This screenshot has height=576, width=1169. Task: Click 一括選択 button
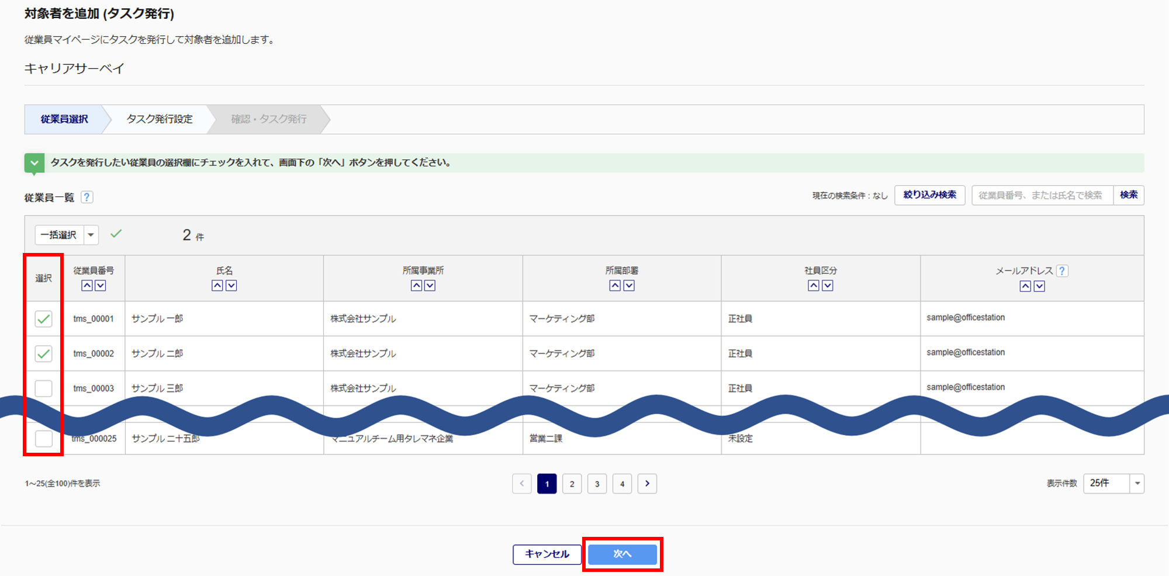click(x=59, y=235)
